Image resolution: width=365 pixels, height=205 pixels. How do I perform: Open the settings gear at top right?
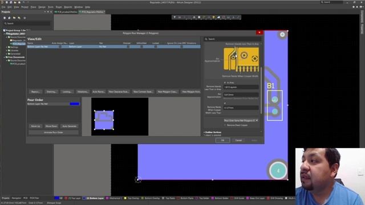354,7
